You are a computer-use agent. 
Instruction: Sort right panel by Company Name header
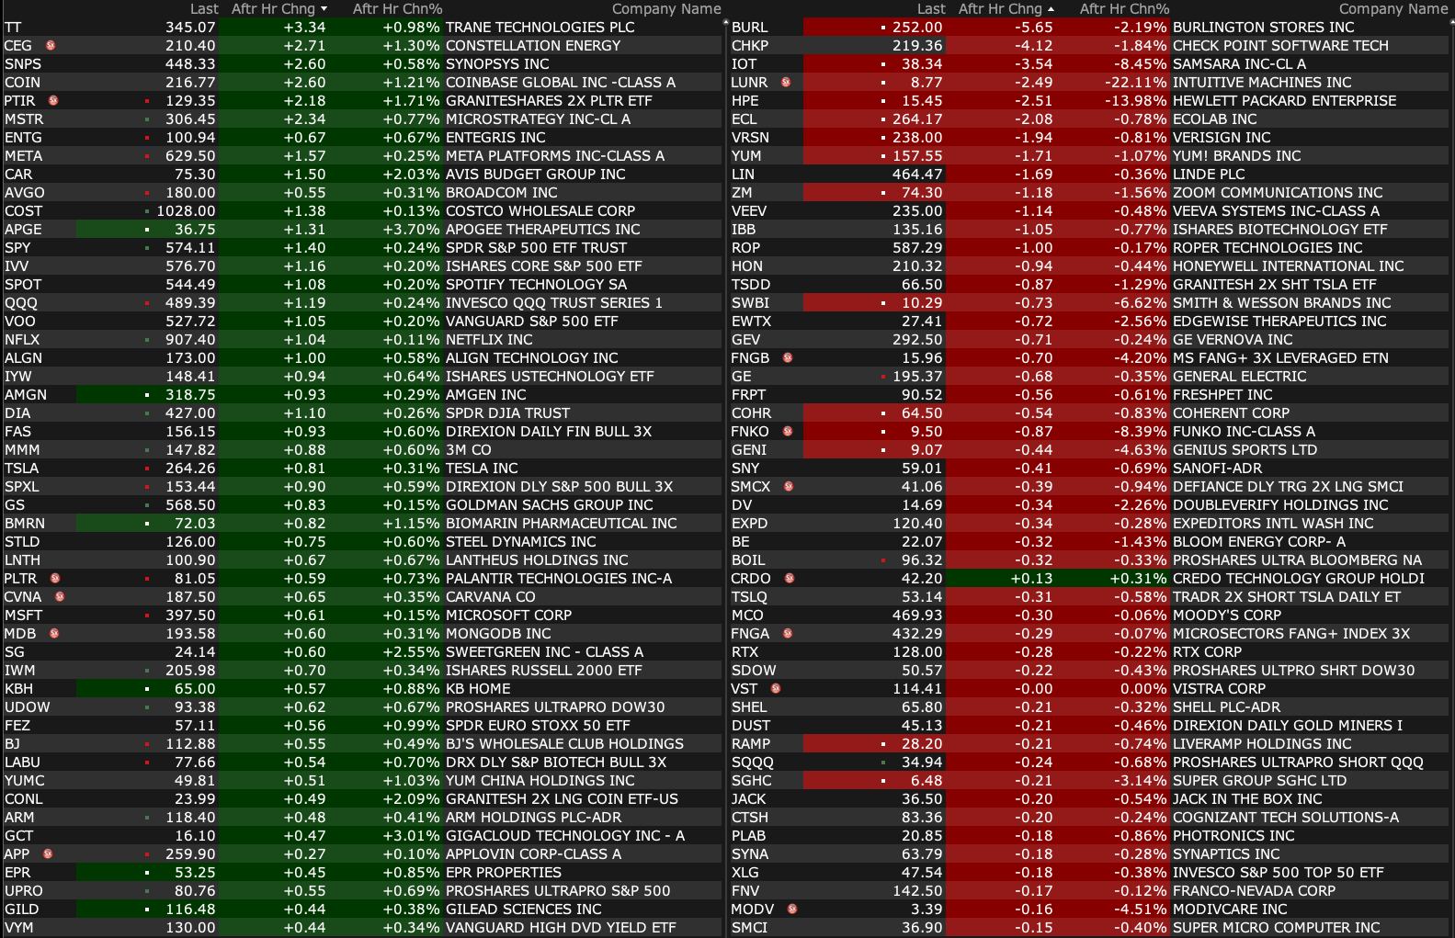[1392, 9]
